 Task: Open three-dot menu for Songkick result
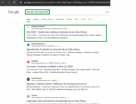click(66, 63)
